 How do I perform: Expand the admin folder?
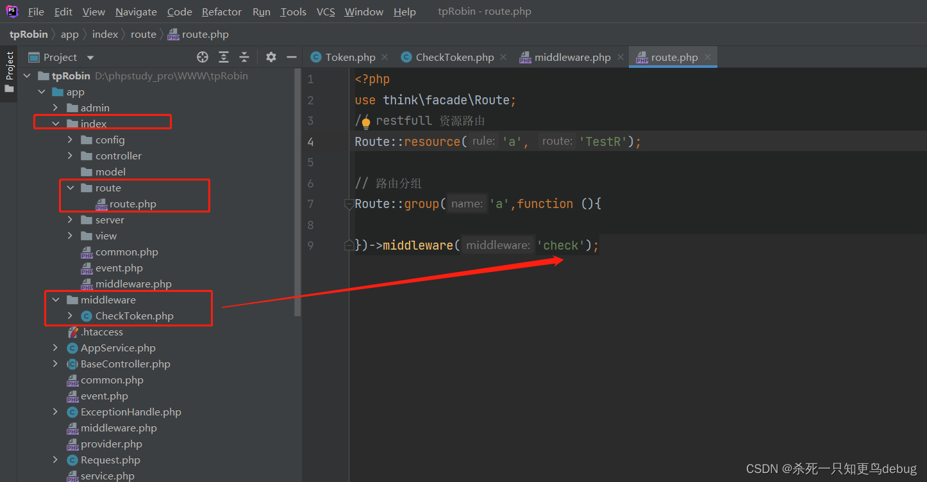(55, 107)
